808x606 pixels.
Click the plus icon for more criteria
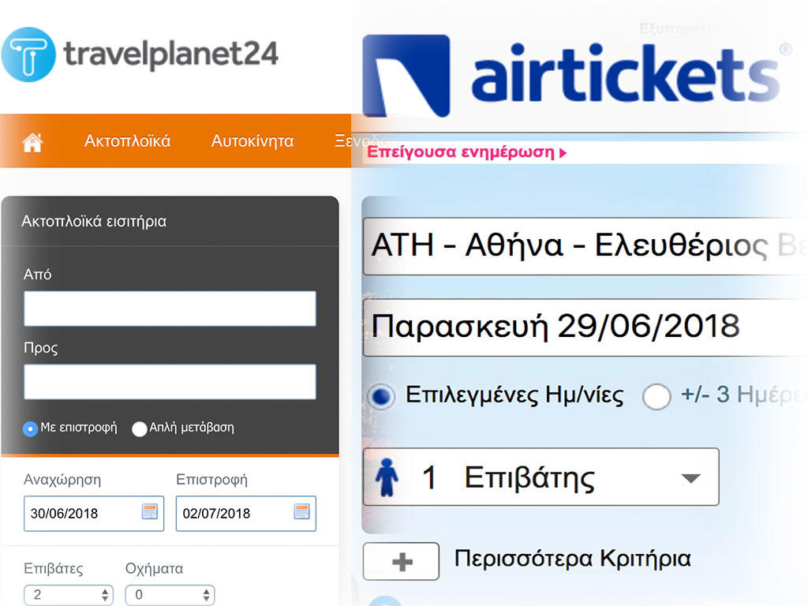[402, 561]
